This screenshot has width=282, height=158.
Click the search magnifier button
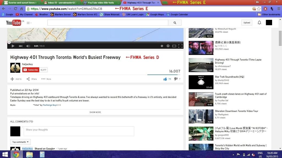coord(175,23)
